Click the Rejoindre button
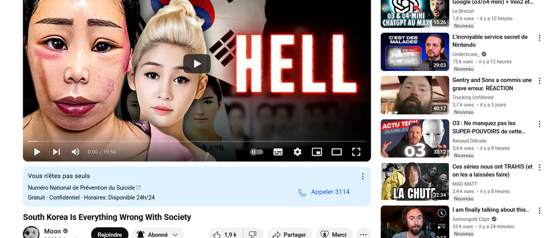The height and width of the screenshot is (238, 555). click(x=109, y=234)
